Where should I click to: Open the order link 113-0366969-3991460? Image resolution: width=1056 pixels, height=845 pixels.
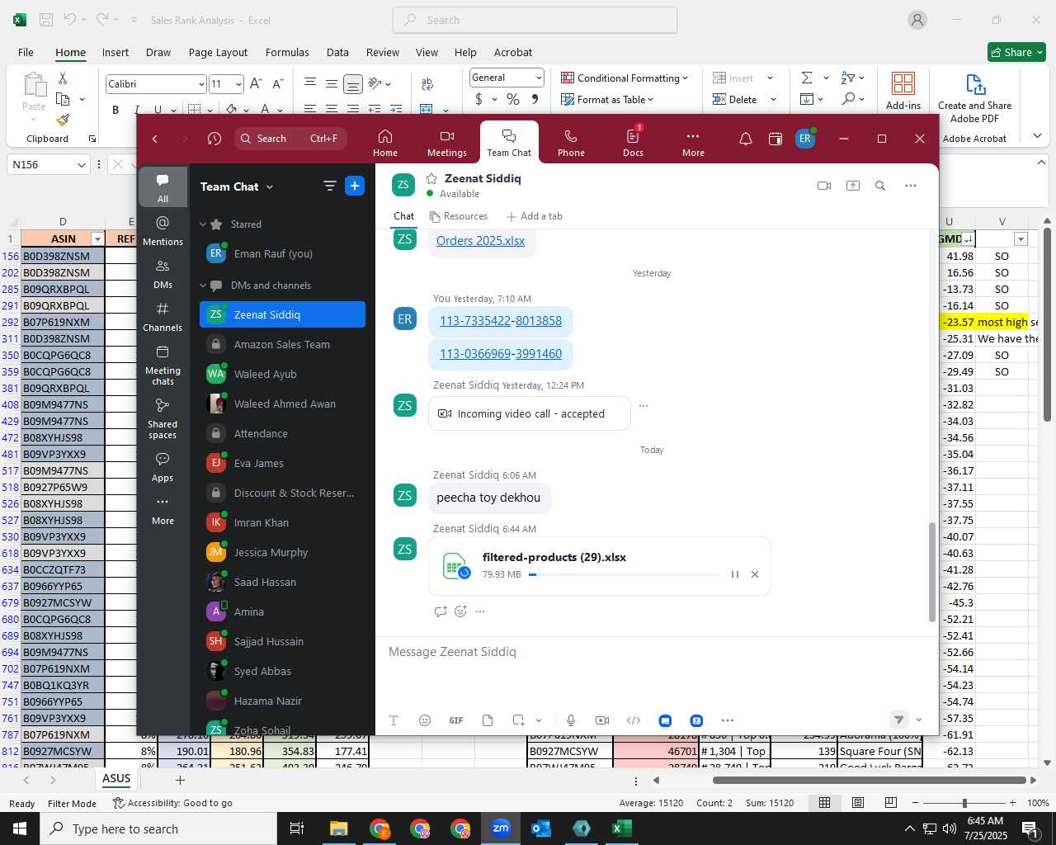[x=501, y=354]
